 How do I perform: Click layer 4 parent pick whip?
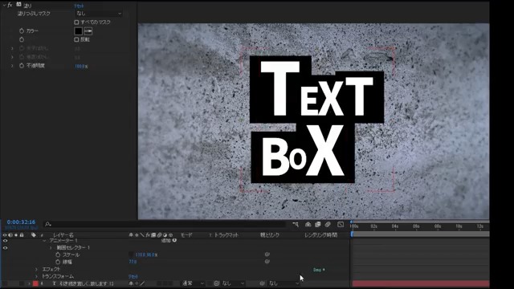click(x=263, y=283)
